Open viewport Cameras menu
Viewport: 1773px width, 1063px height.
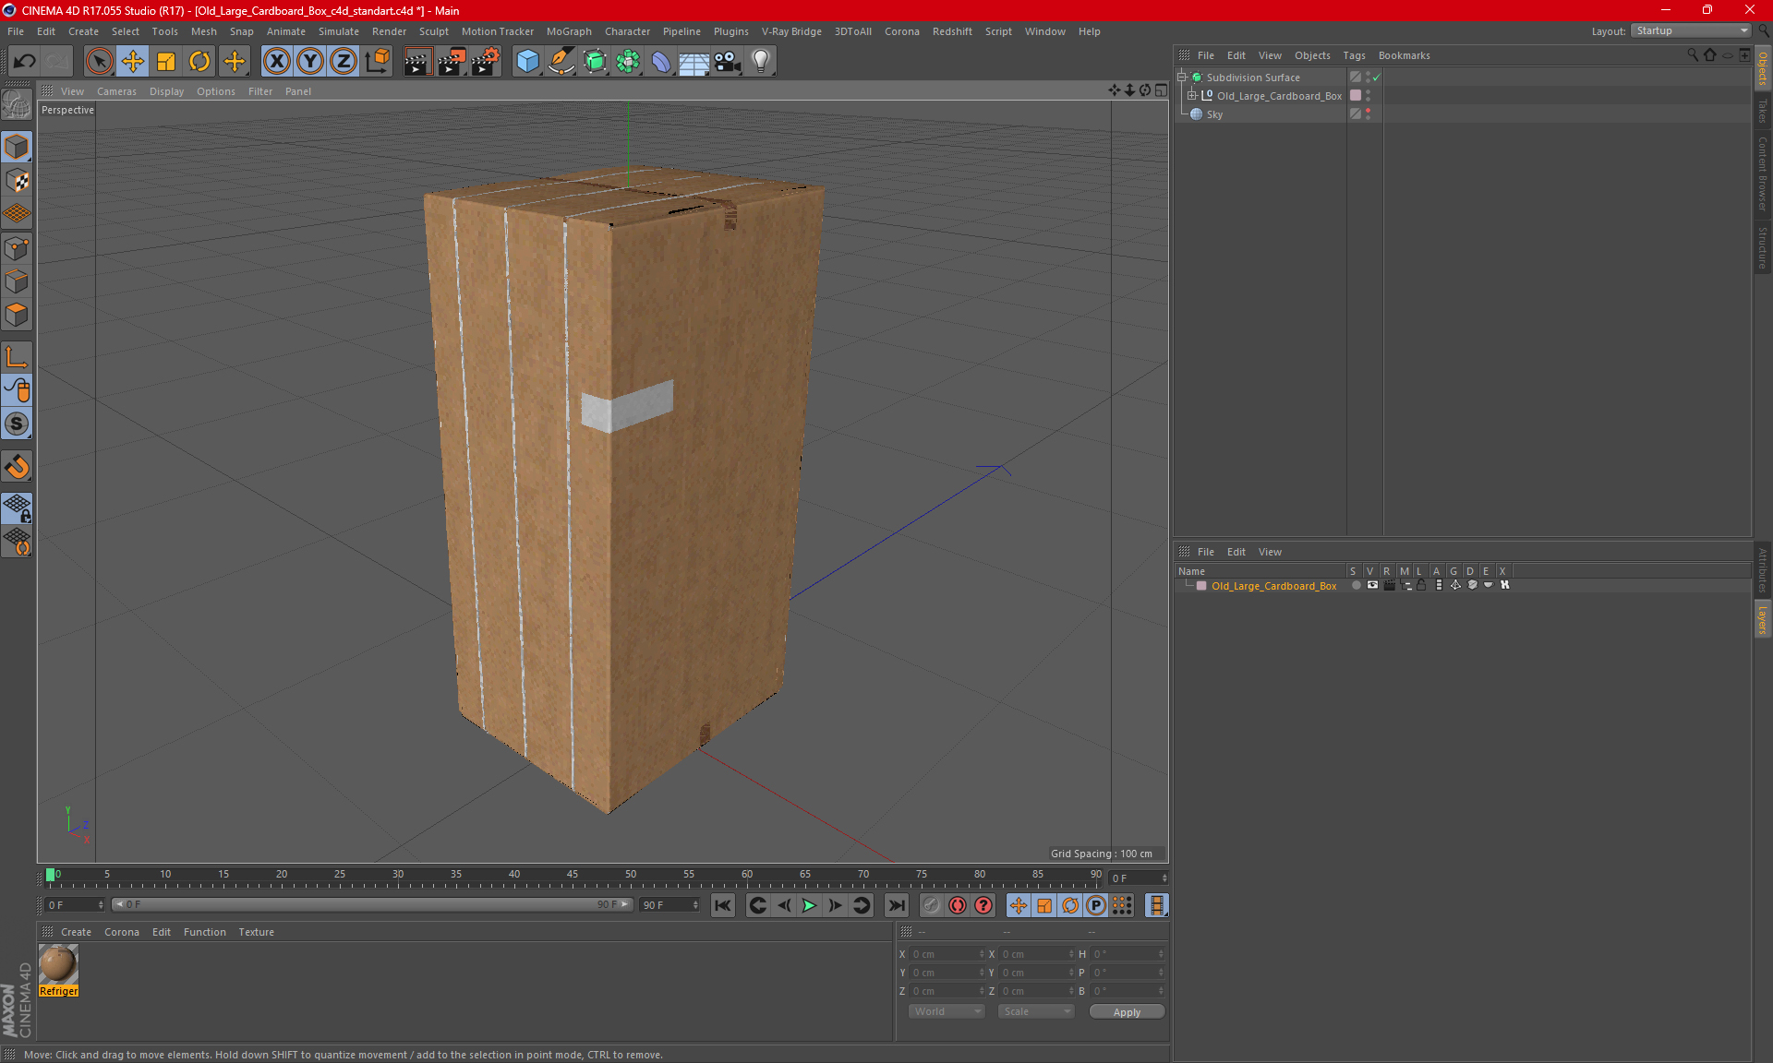[116, 91]
